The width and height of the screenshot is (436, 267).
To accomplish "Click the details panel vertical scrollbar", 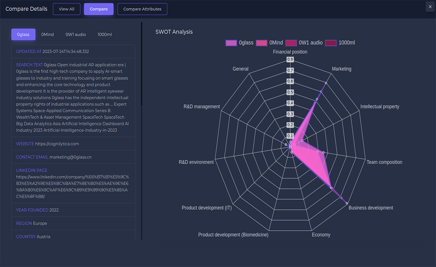I will point(142,64).
